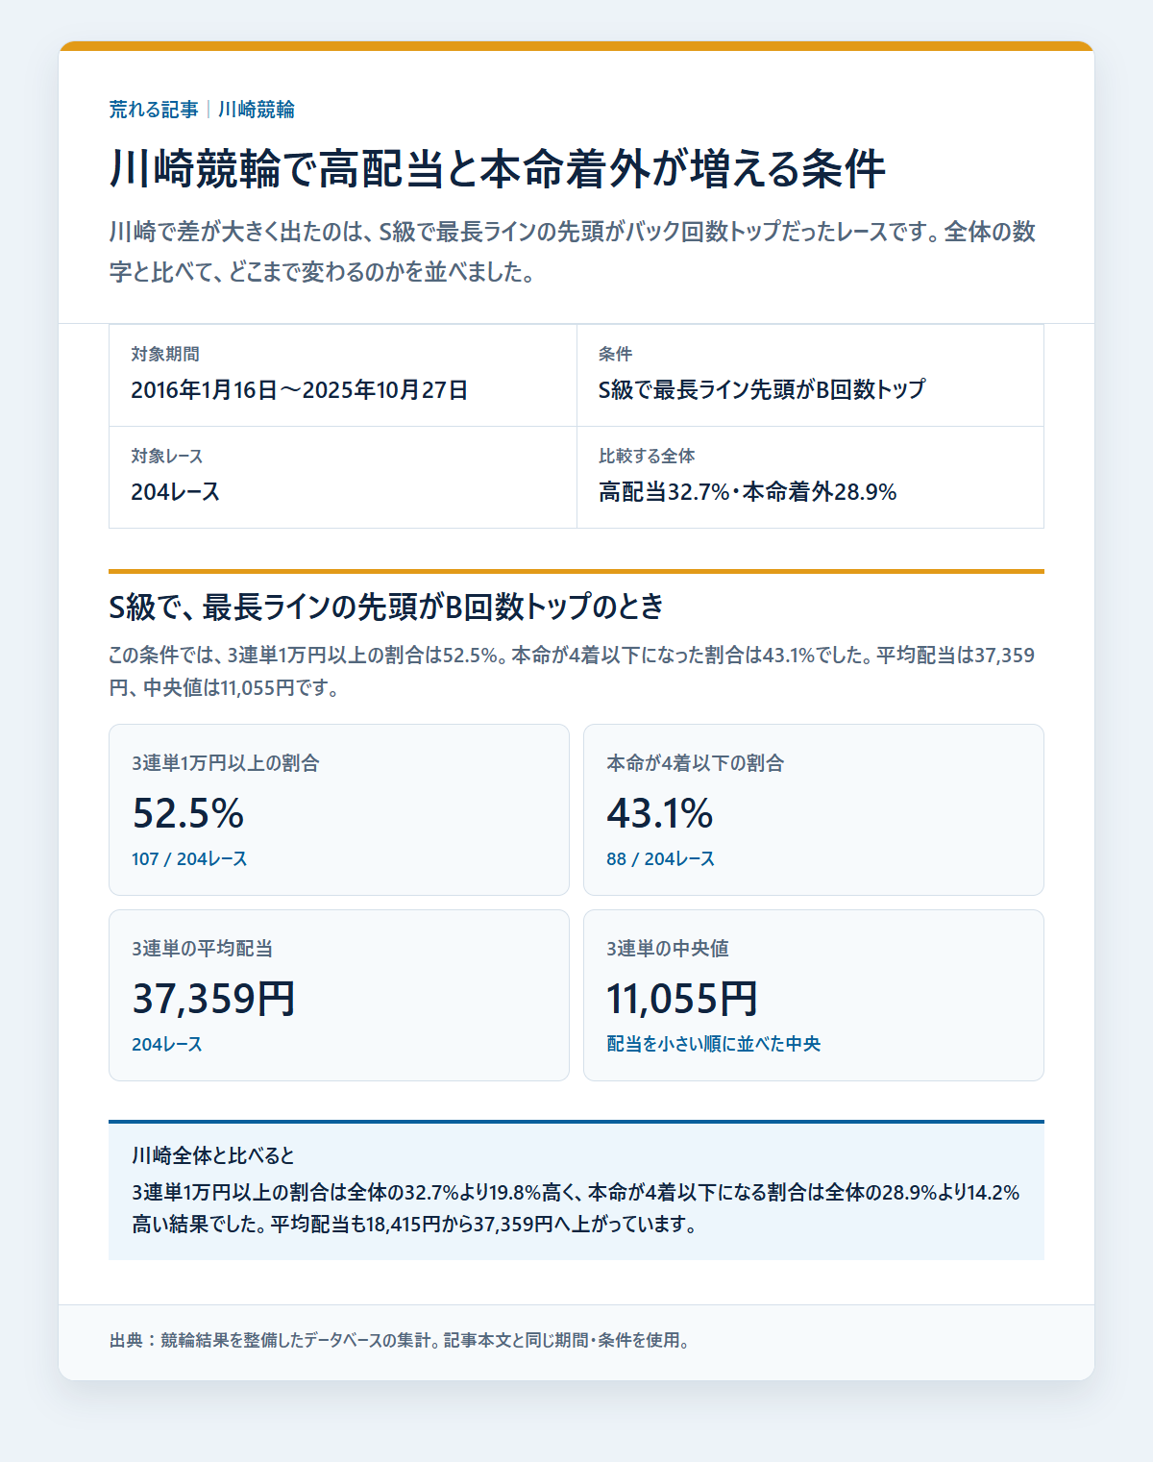Click the comparison paragraph starting 3連単1万円以上の割合は全体の32.7%
The image size is (1153, 1462).
[576, 1208]
